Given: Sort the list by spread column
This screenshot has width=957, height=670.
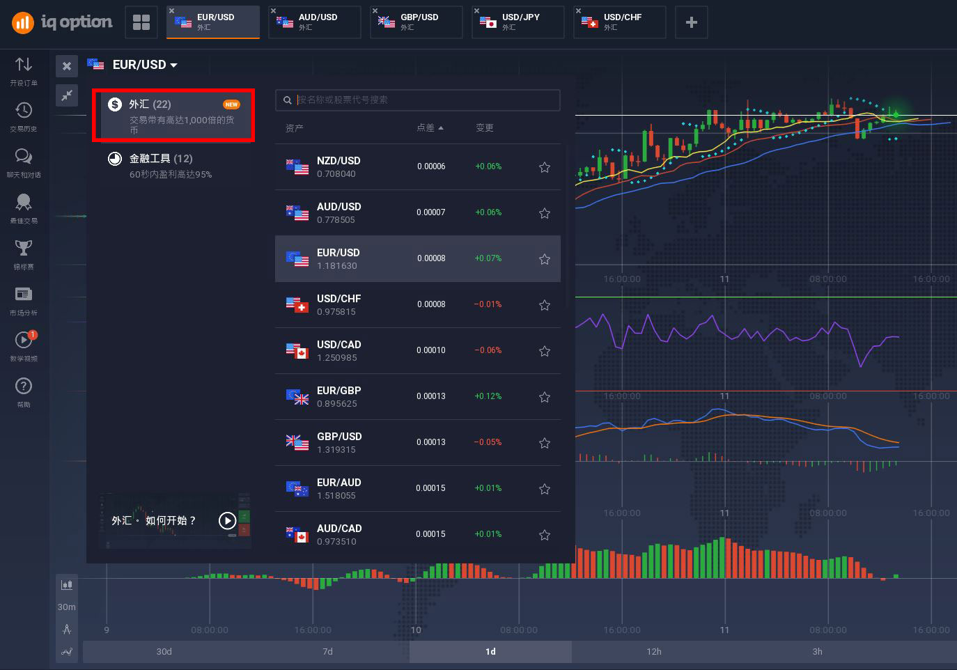Looking at the screenshot, I should 429,128.
